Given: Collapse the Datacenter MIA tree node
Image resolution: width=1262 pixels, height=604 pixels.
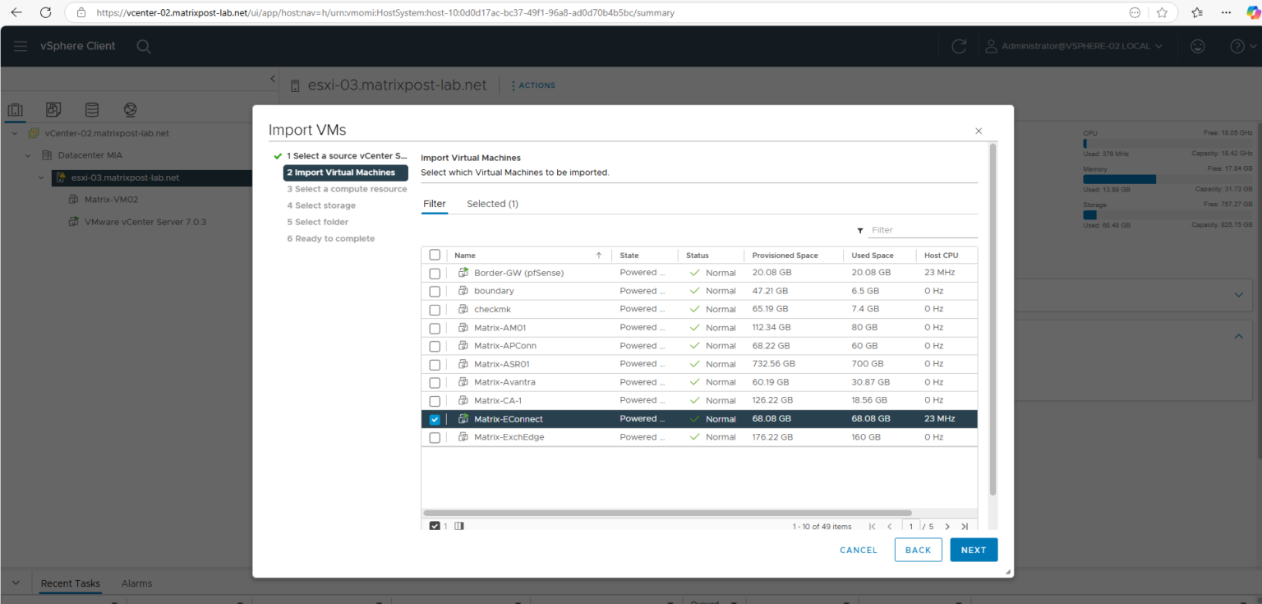Looking at the screenshot, I should [27, 154].
